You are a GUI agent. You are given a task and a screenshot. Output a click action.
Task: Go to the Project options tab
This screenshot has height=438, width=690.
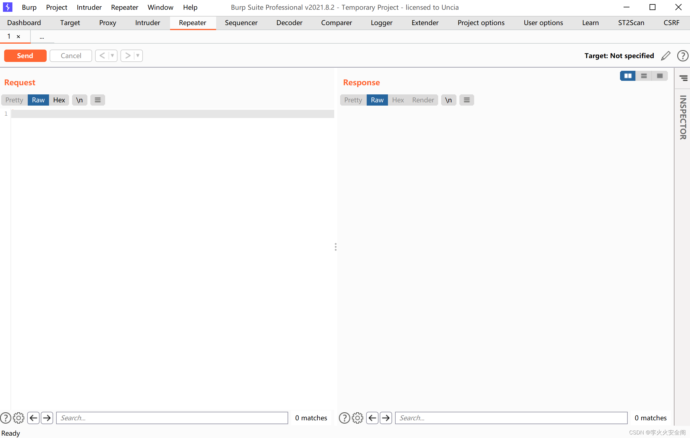click(481, 23)
